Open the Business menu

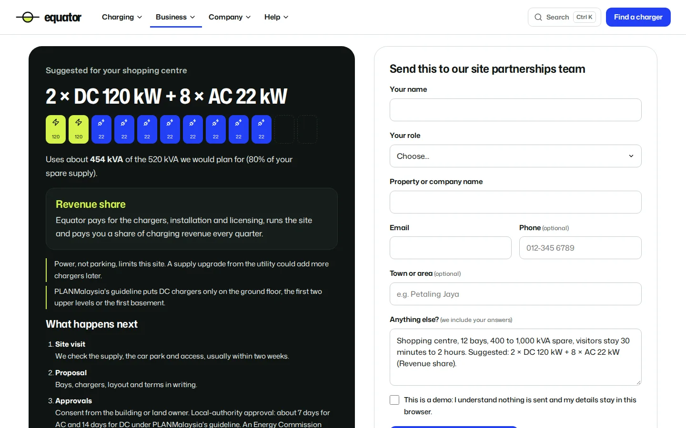coord(176,17)
